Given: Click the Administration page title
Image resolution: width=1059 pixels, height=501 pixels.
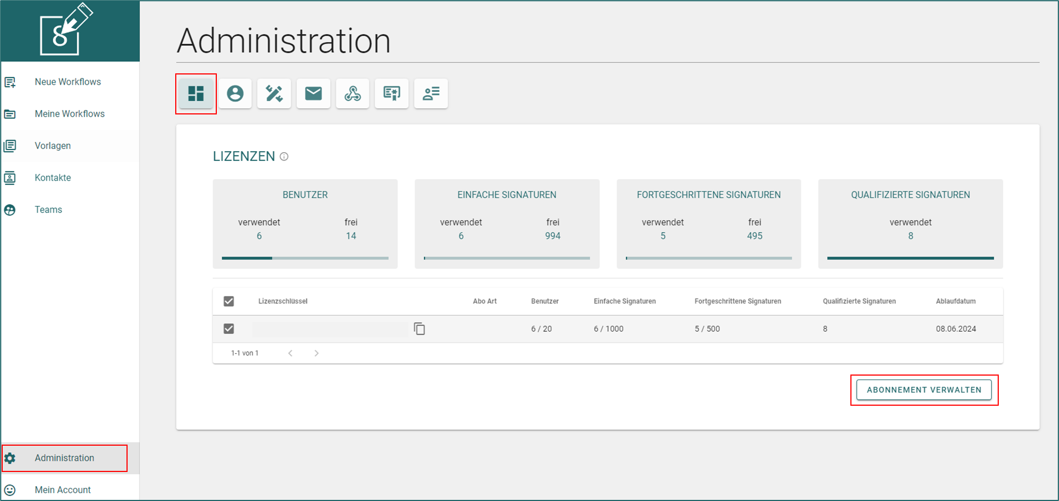Looking at the screenshot, I should 284,41.
